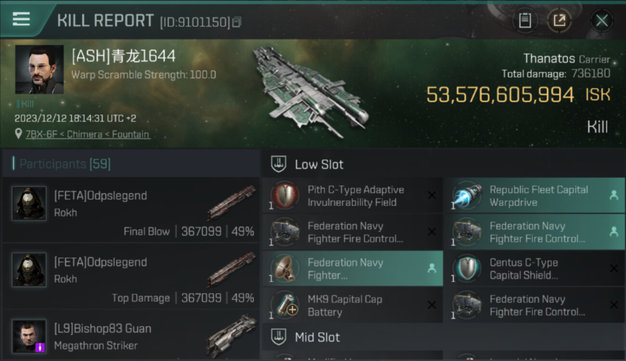Viewport: 626px width, 361px height.
Task: Tap Bishop83 Guan's portrait
Action: 29,335
